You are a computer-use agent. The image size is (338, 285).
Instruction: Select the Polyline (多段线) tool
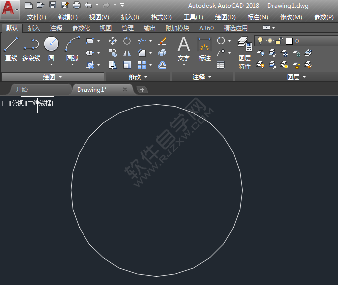(x=31, y=49)
